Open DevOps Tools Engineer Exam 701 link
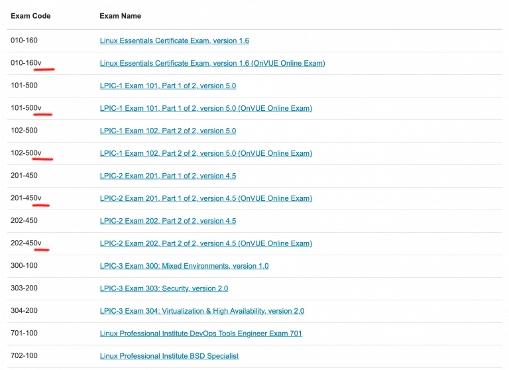This screenshot has height=370, width=509. pos(201,334)
